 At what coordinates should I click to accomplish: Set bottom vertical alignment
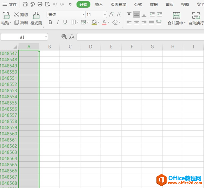pyautogui.click(x=144, y=15)
